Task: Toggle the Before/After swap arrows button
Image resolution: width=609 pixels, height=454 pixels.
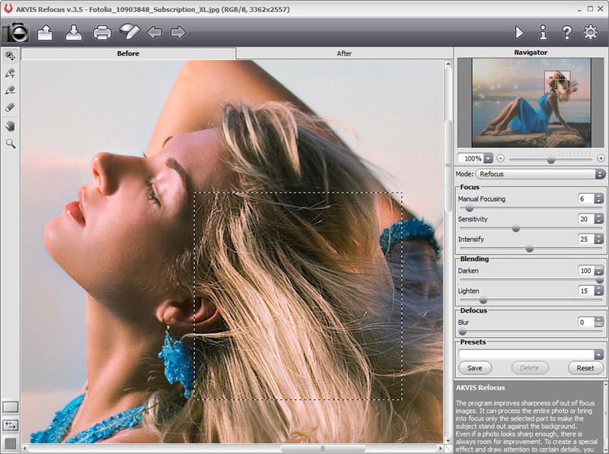Action: pos(11,425)
